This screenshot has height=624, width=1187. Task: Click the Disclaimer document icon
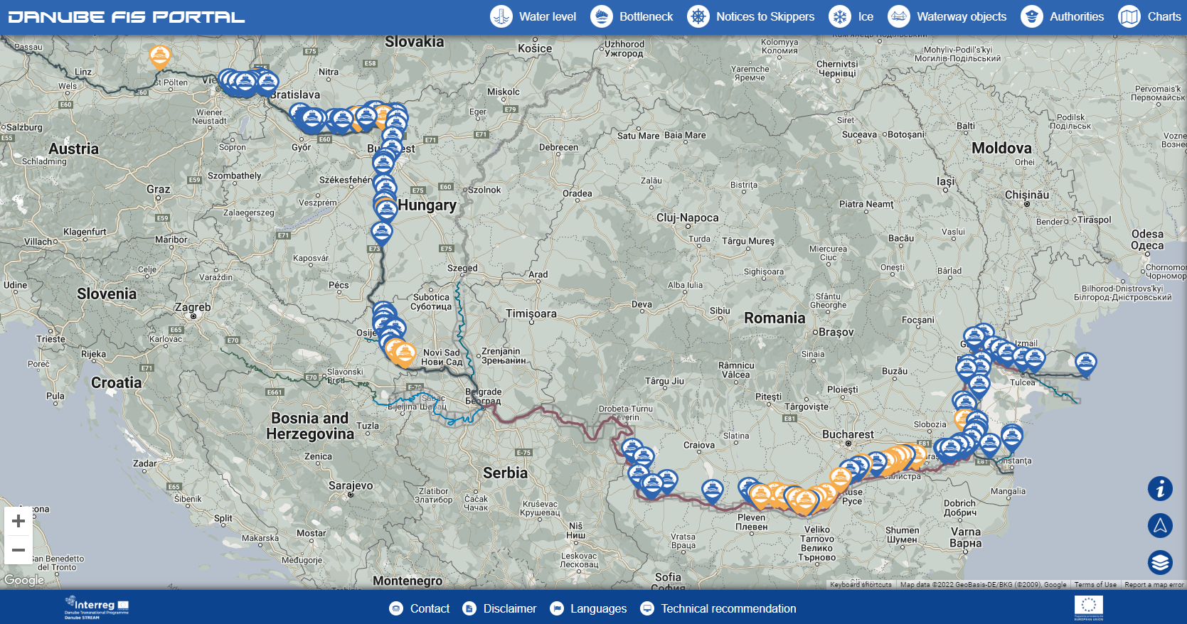tap(469, 608)
